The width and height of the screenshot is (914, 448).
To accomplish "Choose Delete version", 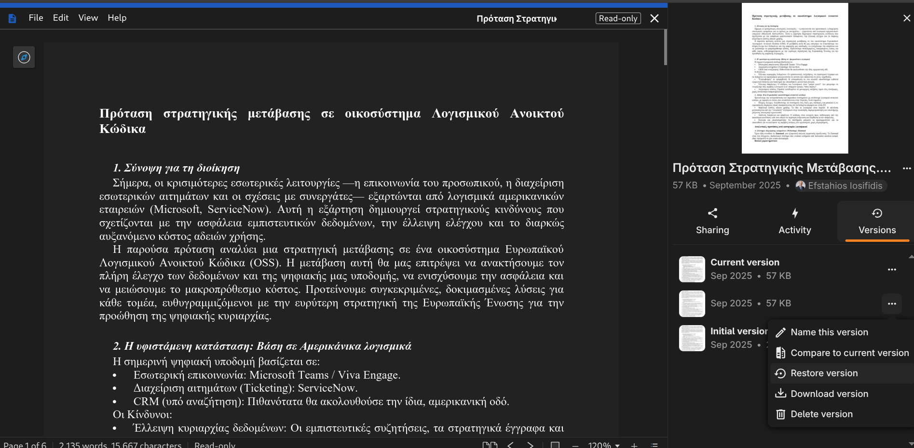I will point(842,414).
